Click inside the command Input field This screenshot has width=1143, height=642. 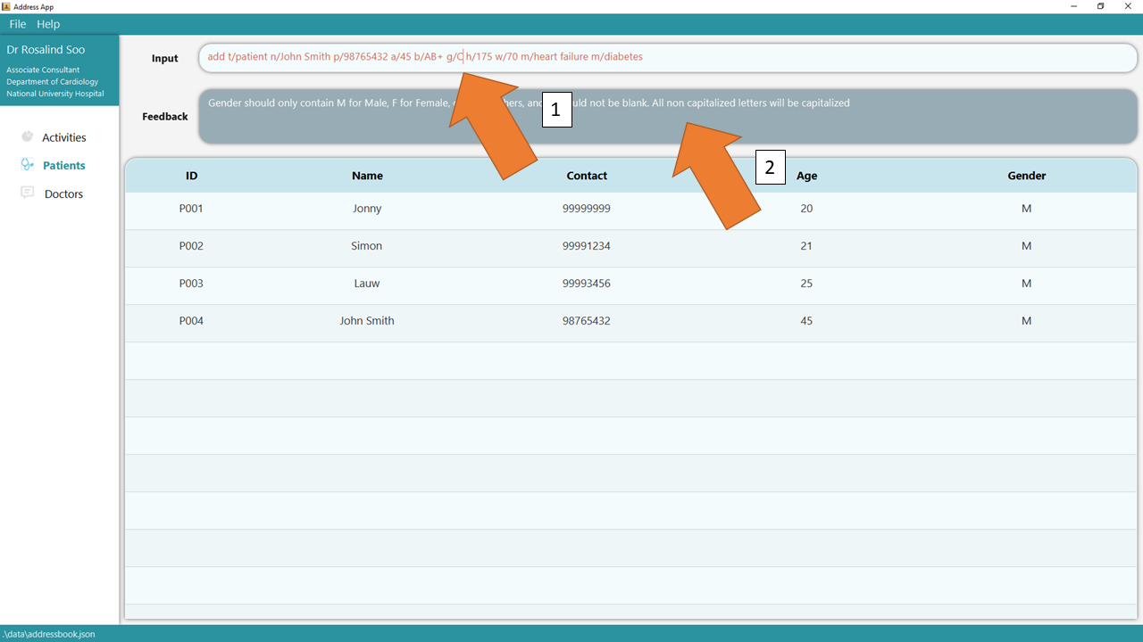pos(804,57)
